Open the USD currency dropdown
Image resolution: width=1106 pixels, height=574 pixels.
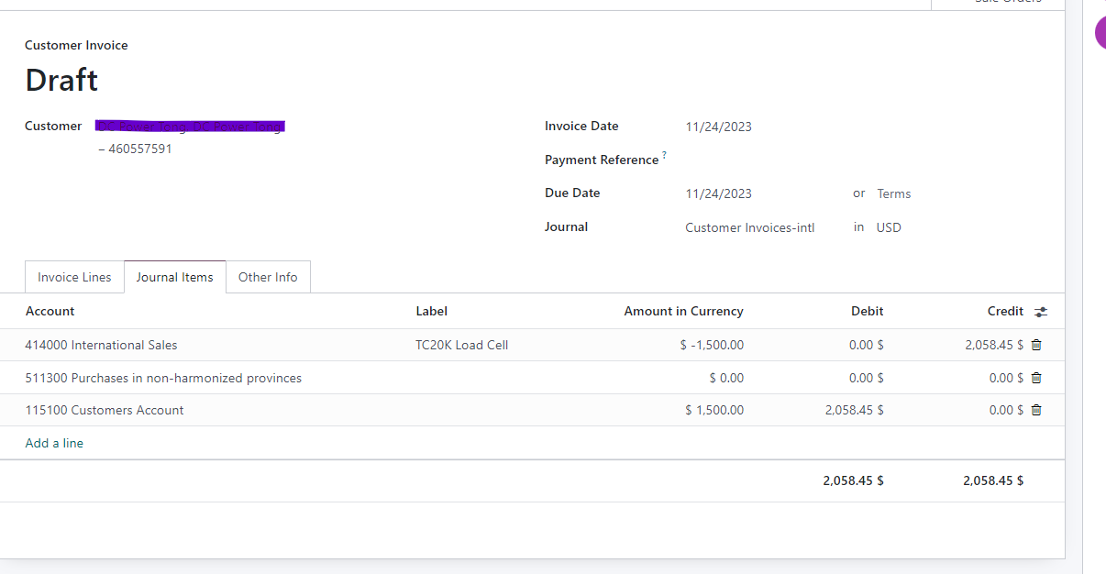coord(888,227)
